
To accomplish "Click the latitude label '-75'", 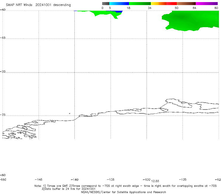I will [x=3, y=115].
